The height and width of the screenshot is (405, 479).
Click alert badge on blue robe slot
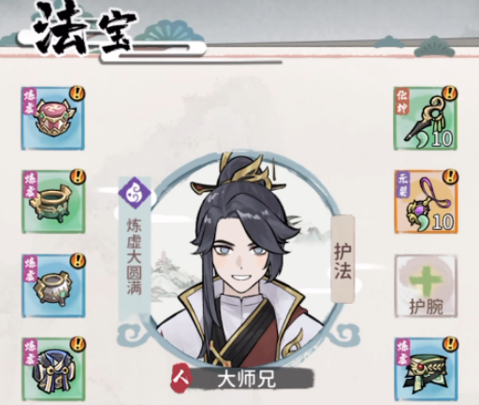[78, 343]
